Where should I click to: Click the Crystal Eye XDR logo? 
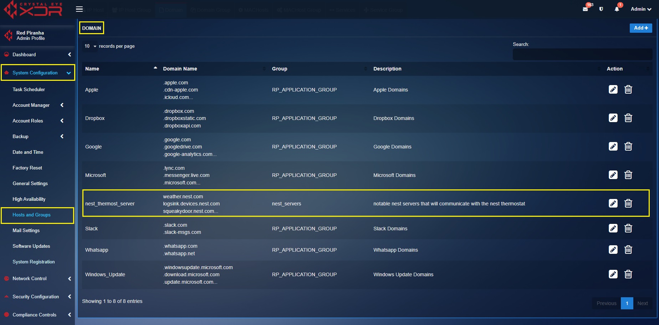click(x=33, y=9)
